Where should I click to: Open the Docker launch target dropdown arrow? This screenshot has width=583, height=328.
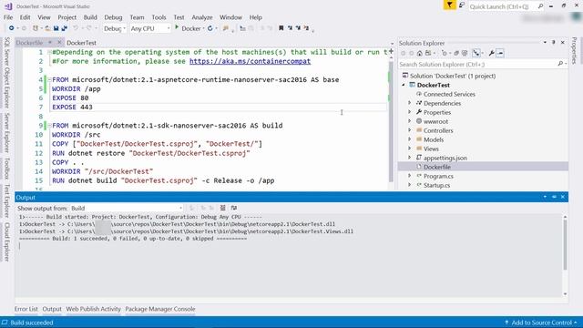(x=204, y=28)
